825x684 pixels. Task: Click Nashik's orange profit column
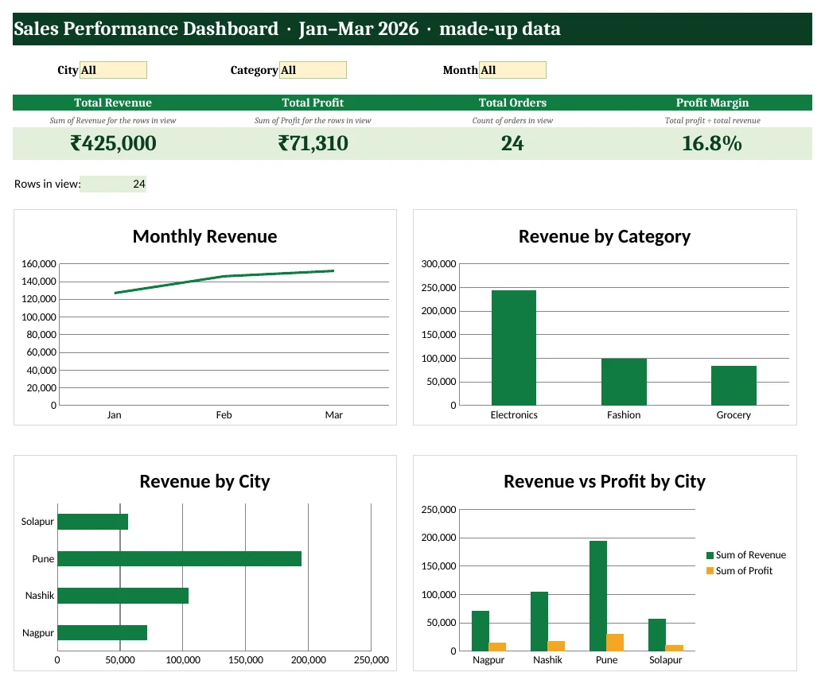556,646
